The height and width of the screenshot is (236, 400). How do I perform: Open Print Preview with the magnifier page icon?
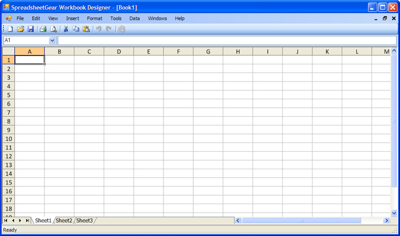tap(53, 29)
